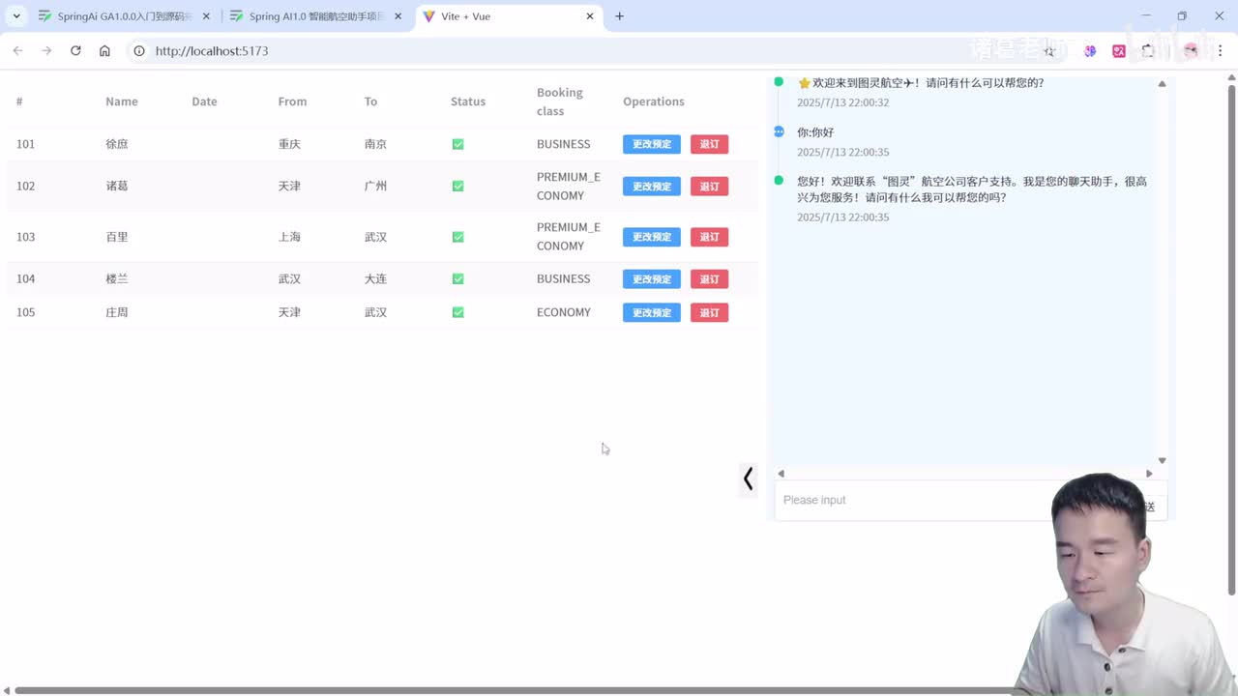Image resolution: width=1238 pixels, height=696 pixels.
Task: Cancel booking 101 with 退订
Action: pyautogui.click(x=709, y=144)
